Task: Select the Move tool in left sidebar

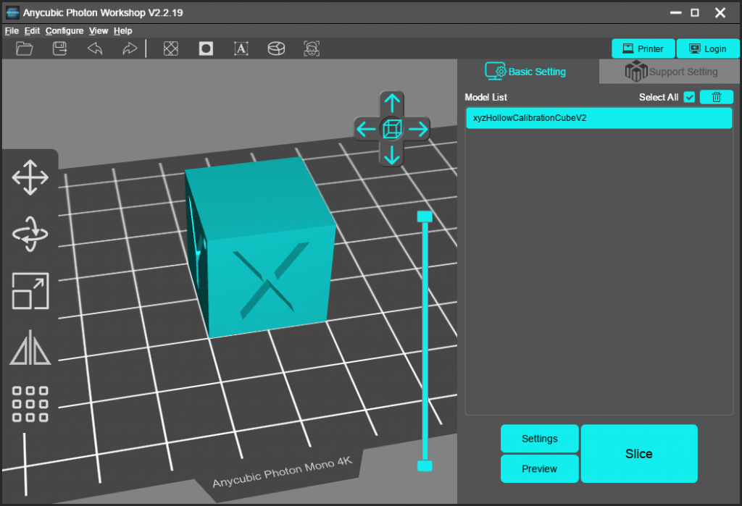Action: pos(30,177)
